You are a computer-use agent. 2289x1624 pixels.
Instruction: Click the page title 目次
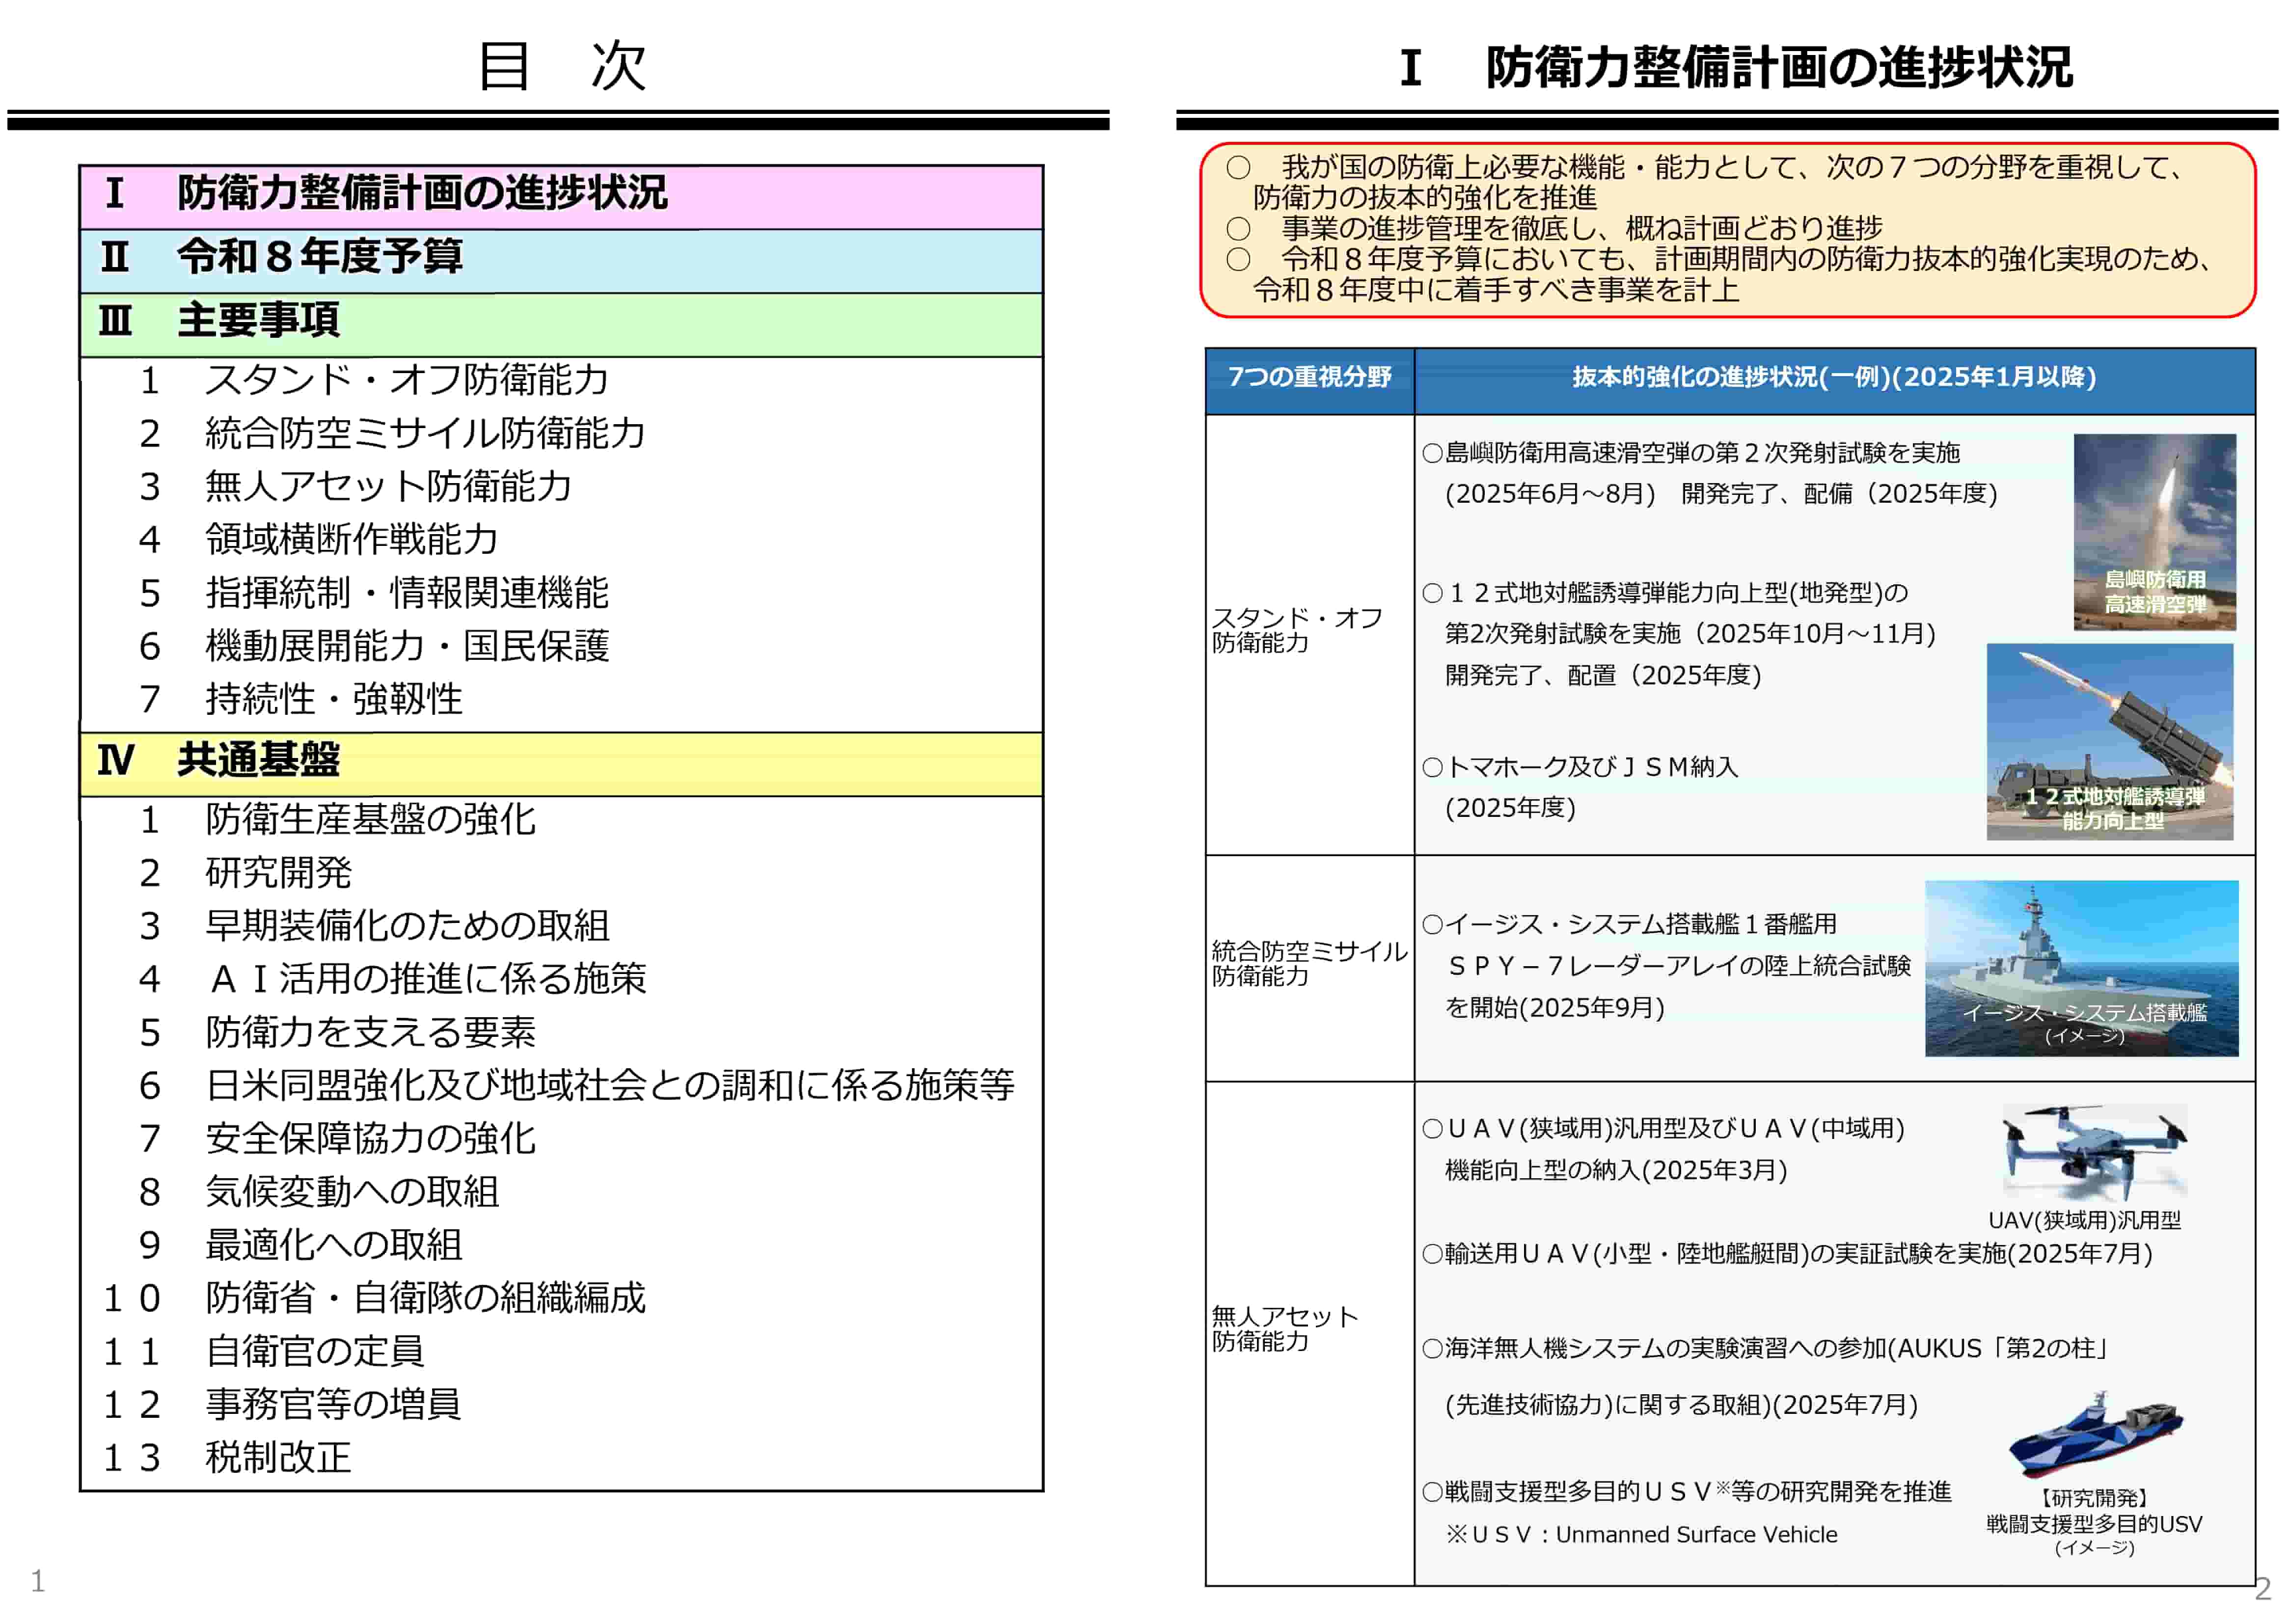[x=561, y=66]
